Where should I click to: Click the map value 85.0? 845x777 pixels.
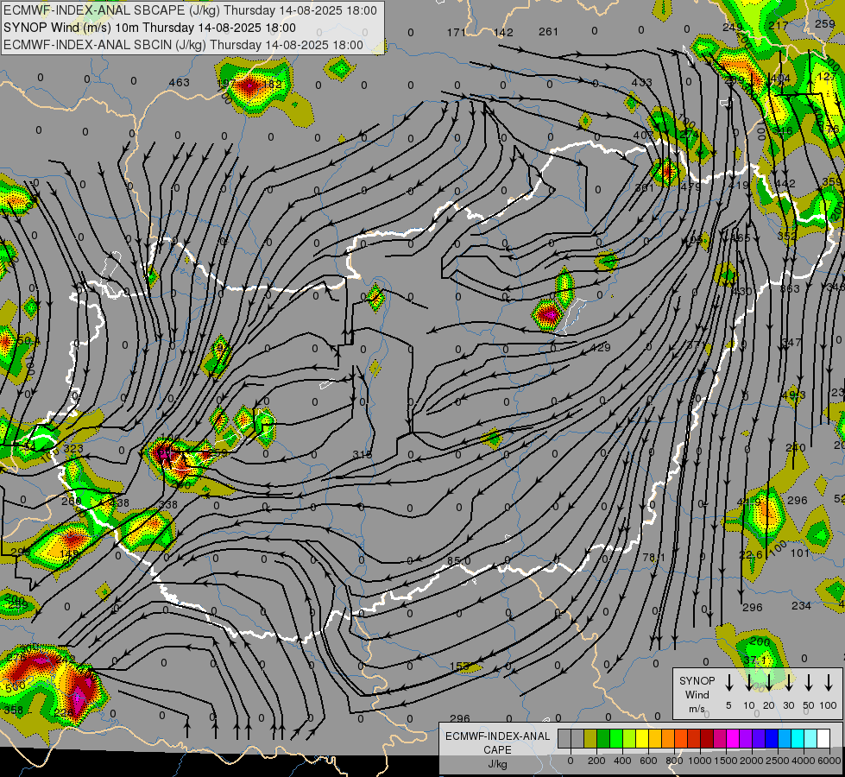(459, 560)
